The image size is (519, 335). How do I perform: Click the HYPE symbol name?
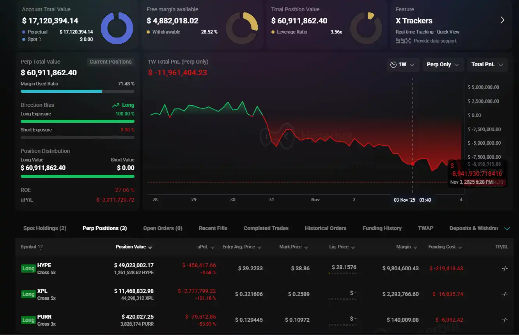[44, 265]
